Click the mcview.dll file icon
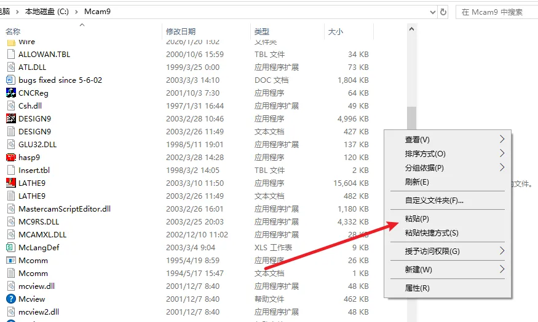Screen dimensions: 538x322 coord(11,286)
